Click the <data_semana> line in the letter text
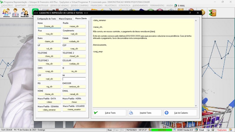Screen dimensions: 235x132 point(99,20)
